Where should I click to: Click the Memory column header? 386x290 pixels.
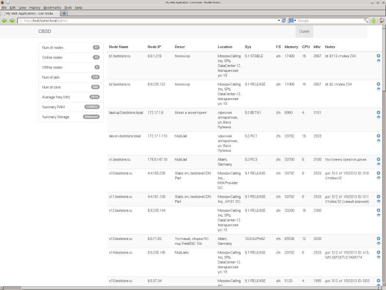pos(291,47)
